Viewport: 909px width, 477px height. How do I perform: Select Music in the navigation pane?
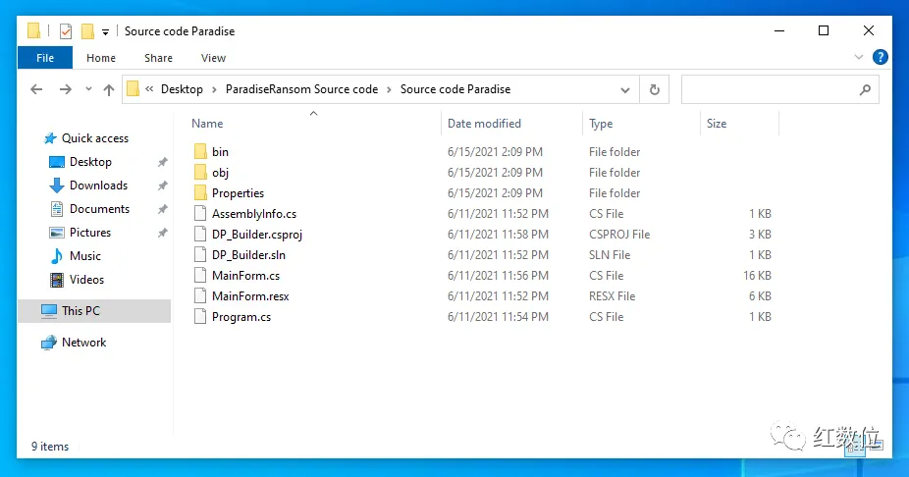[x=85, y=256]
